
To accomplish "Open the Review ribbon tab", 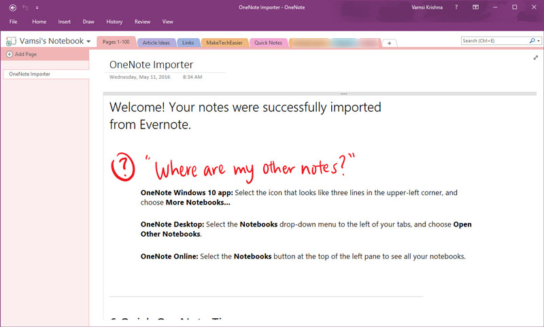I will point(142,22).
